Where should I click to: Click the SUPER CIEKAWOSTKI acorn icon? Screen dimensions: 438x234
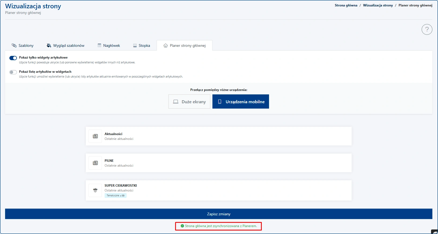tap(95, 190)
